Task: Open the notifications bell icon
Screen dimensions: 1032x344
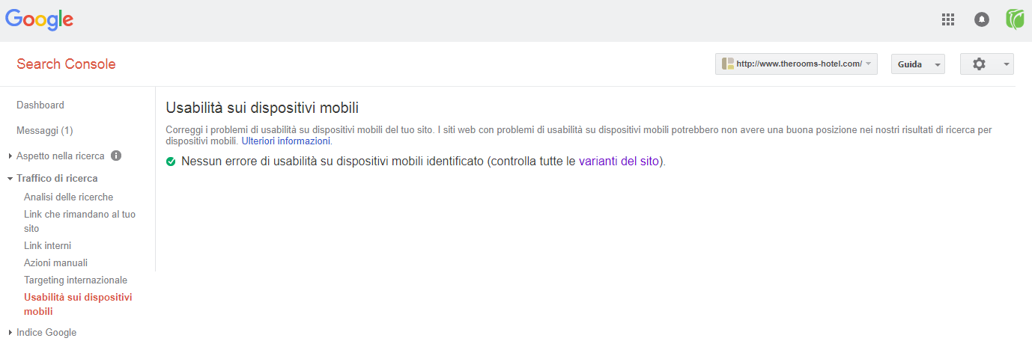Action: (x=981, y=19)
